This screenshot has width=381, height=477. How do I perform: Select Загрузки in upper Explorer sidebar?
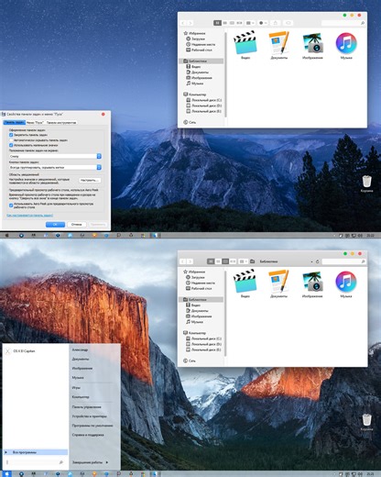195,39
